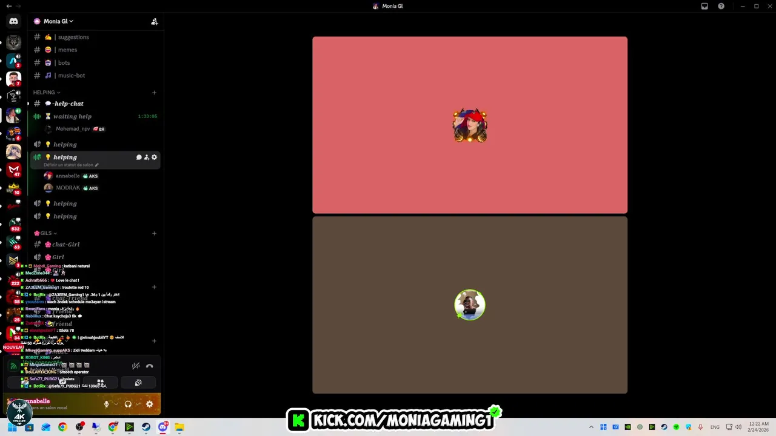Viewport: 776px width, 436px height.
Task: Click annabelle's avatar in red tile
Action: click(x=470, y=126)
